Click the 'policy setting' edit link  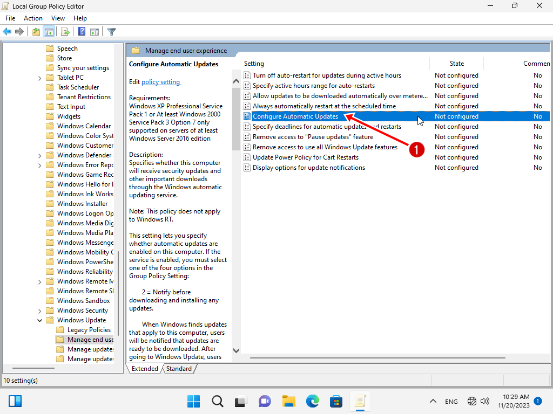tap(161, 82)
